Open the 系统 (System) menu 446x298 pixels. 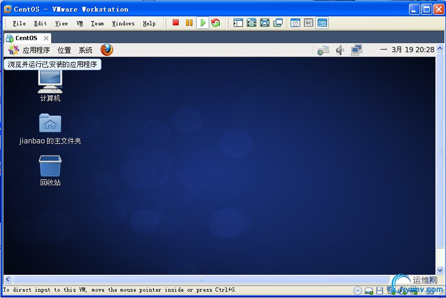[x=85, y=50]
